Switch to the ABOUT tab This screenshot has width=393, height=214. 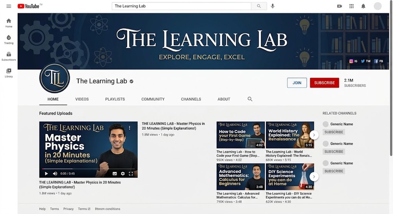(x=224, y=99)
